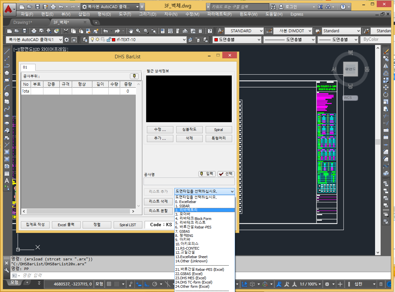Click the 집계표 작성 button
This screenshot has height=292, width=395.
35,225
